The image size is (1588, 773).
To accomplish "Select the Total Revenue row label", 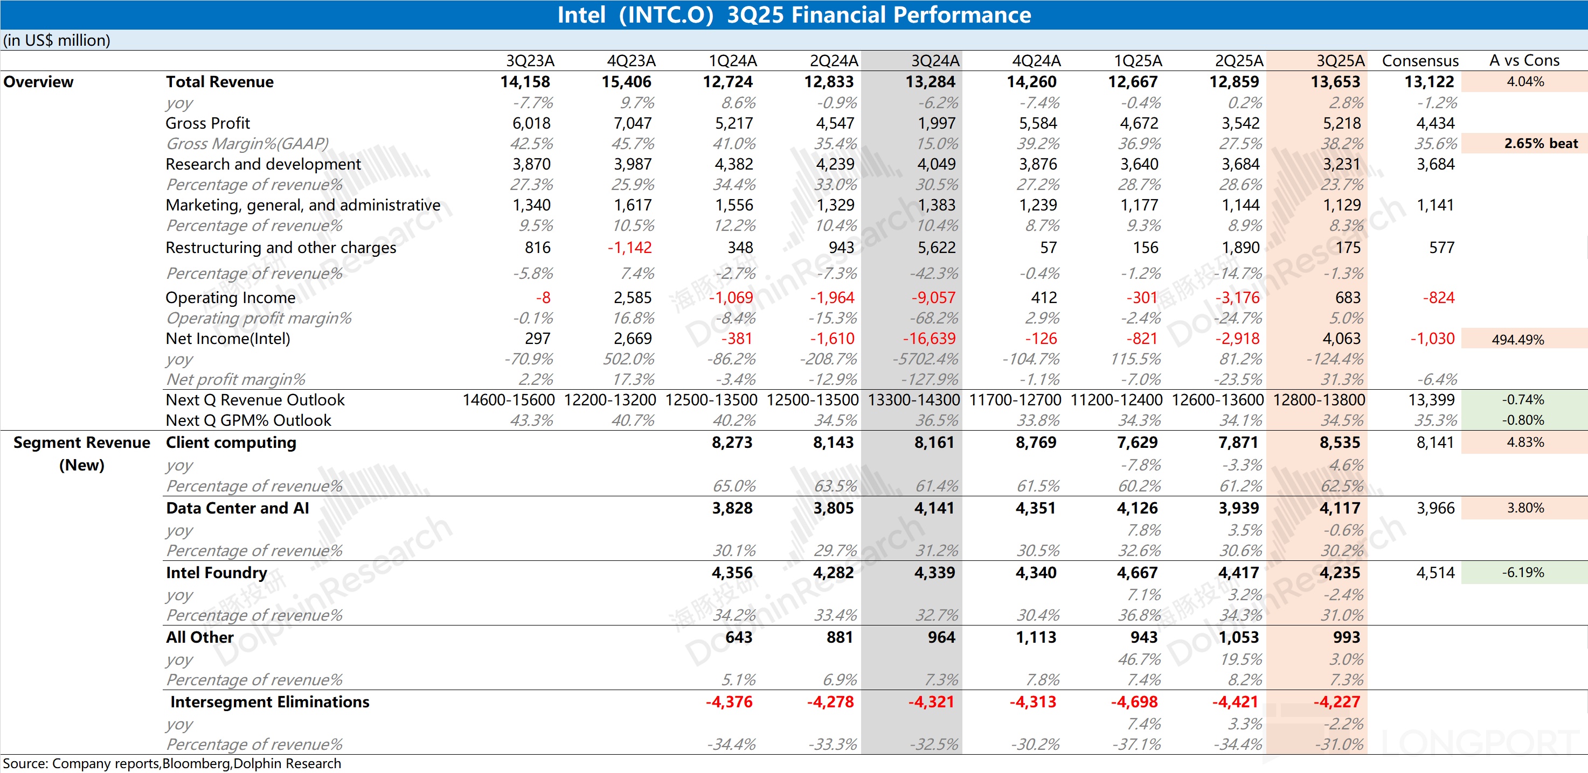I will point(219,82).
